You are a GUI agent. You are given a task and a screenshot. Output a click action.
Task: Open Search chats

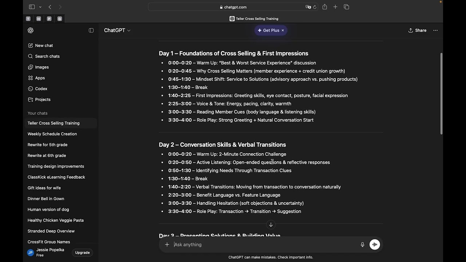coord(43,56)
